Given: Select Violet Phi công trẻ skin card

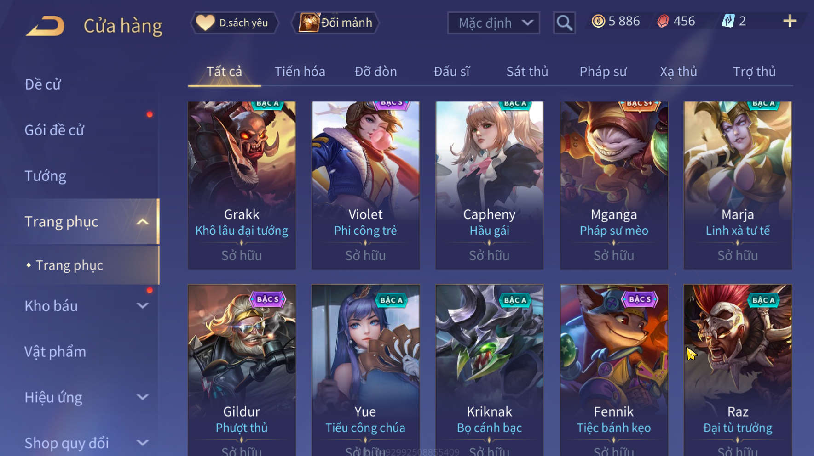Looking at the screenshot, I should [365, 185].
